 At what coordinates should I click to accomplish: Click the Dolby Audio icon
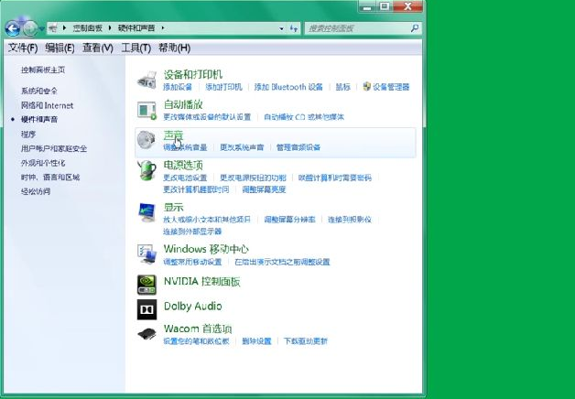coord(146,309)
